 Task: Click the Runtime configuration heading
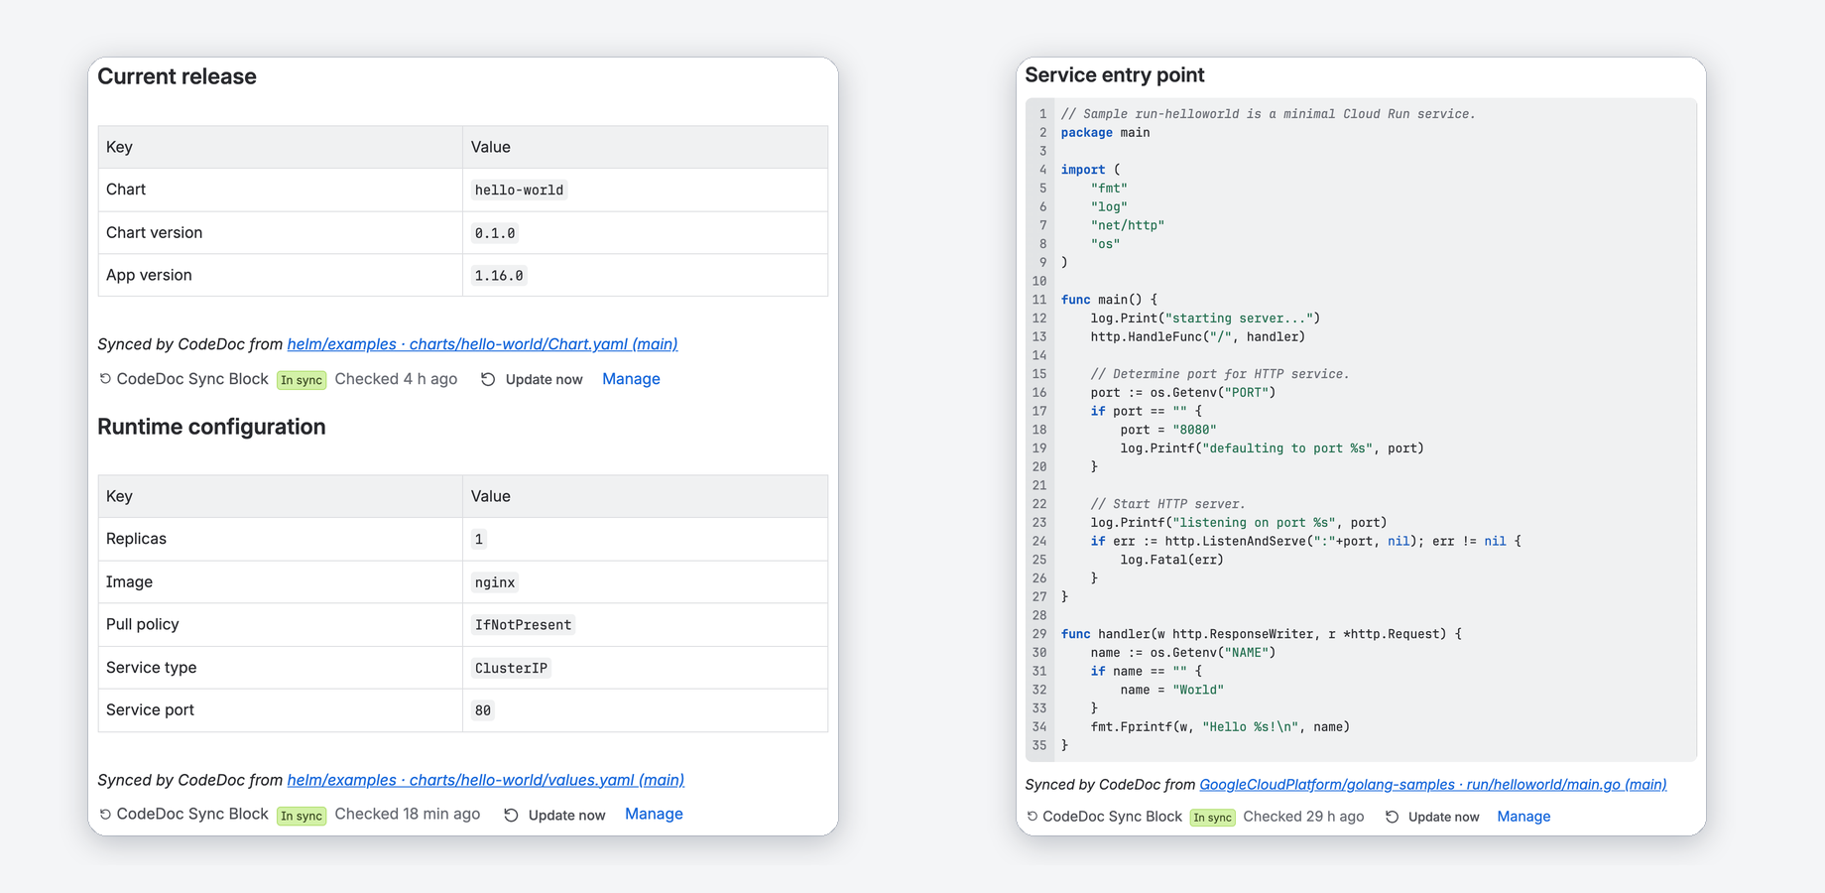point(211,427)
